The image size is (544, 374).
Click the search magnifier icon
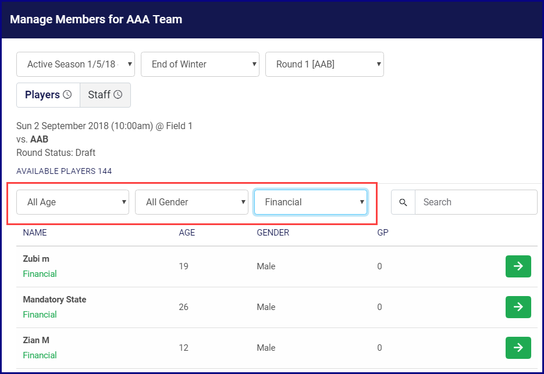403,202
